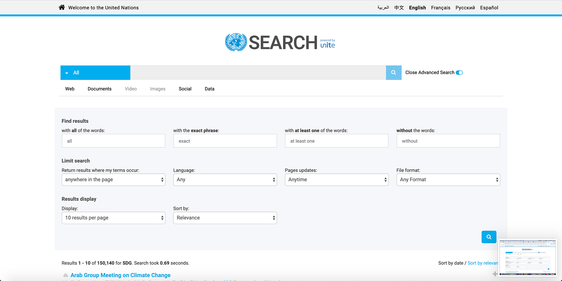Screen dimensions: 562x281
Task: Click Welcome to the United Nations link
Action: pos(103,8)
